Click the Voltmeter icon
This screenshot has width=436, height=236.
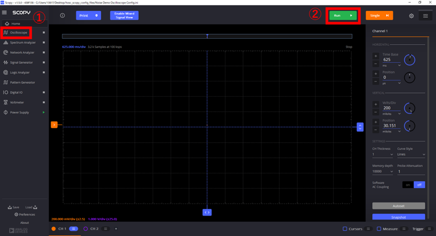5,103
